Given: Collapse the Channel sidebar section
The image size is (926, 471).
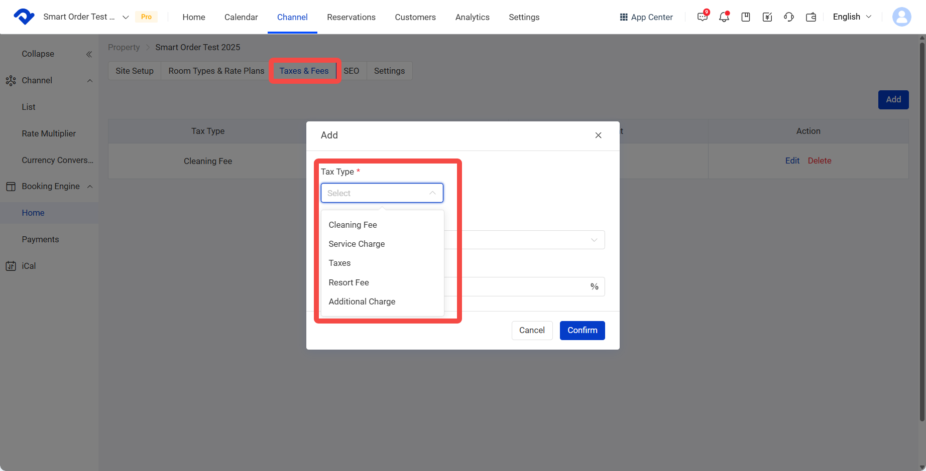Looking at the screenshot, I should (90, 81).
